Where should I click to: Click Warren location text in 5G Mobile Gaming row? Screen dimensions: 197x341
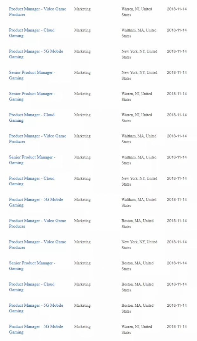pos(137,329)
